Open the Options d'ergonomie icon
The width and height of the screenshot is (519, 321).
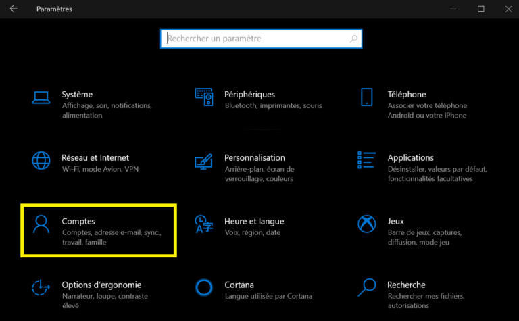coord(41,287)
